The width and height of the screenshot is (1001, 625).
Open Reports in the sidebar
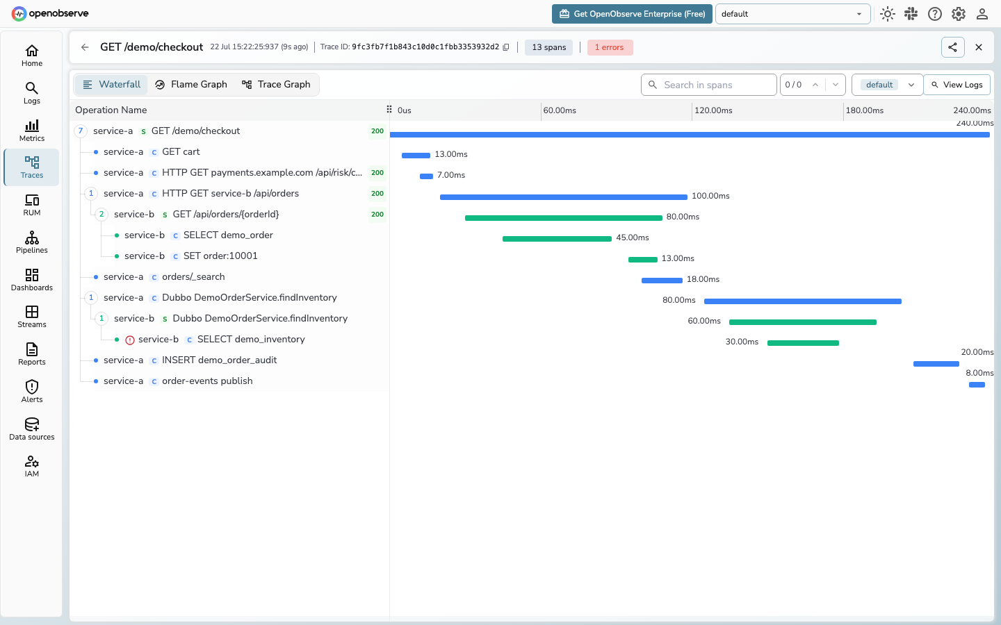pos(32,354)
